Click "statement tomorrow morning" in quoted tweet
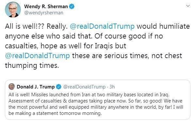Viewport: 194px width, 127px height. point(69,113)
